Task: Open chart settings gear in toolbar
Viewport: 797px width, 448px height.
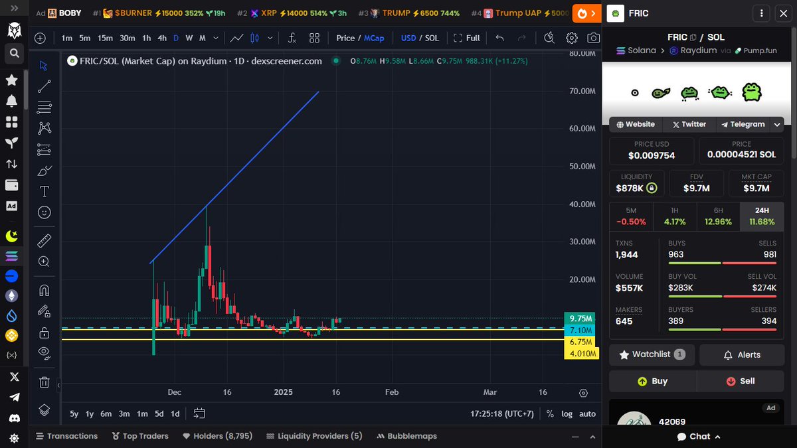Action: tap(571, 38)
